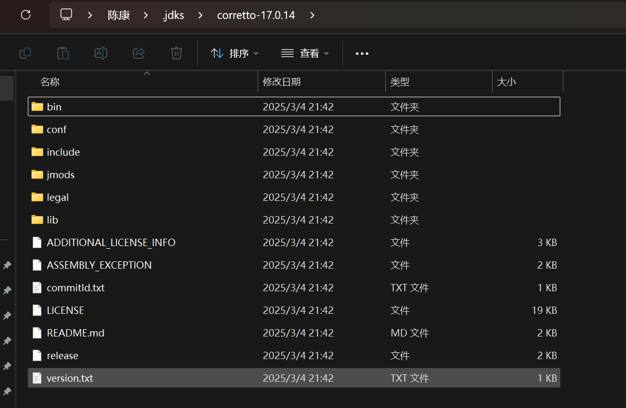This screenshot has height=408, width=626.
Task: Select the file name version.txt
Action: click(x=70, y=378)
